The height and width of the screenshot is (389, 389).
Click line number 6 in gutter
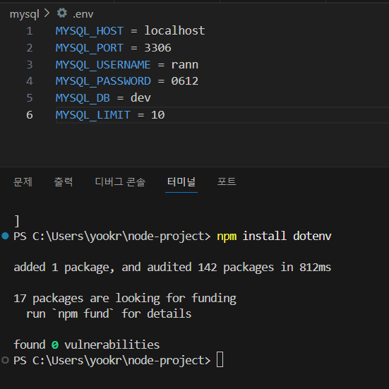(x=30, y=115)
